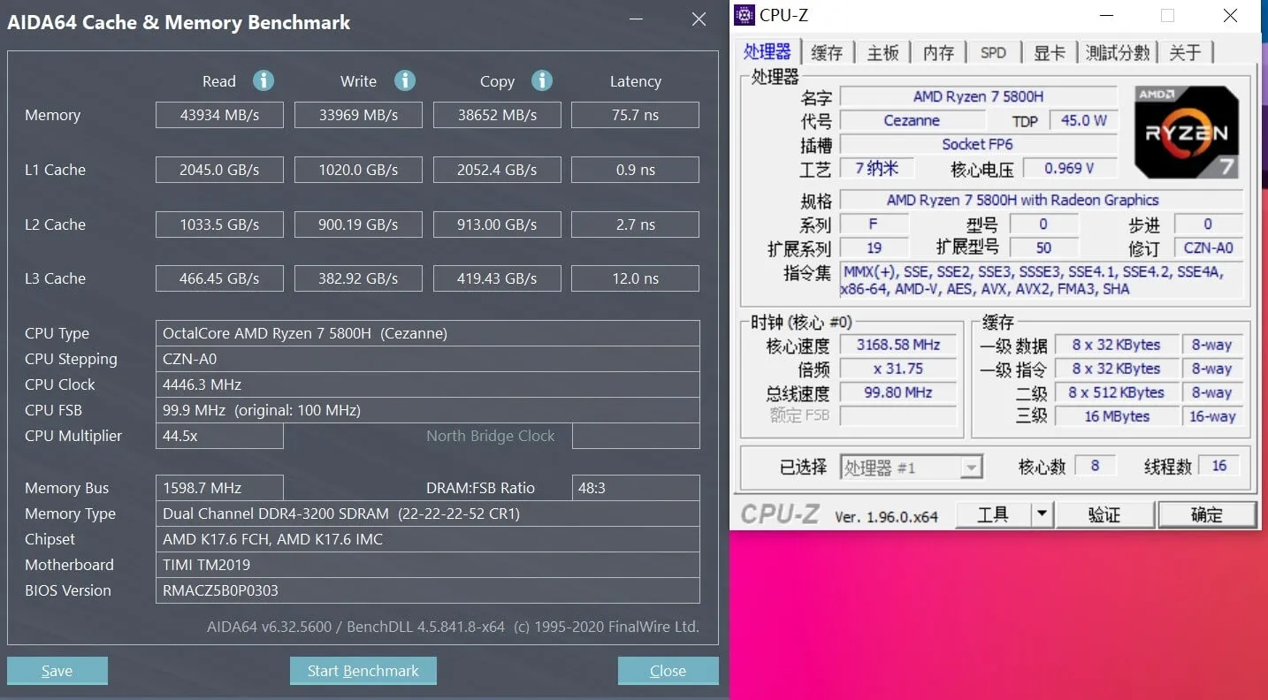Open the 显卡 tab in CPU-Z
This screenshot has height=700, width=1268.
[1050, 53]
